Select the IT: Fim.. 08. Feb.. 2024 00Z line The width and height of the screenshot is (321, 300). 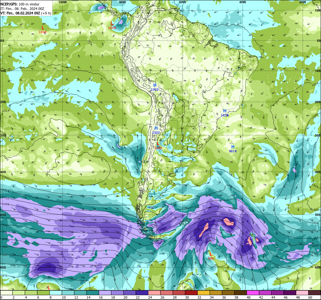(x=22, y=9)
